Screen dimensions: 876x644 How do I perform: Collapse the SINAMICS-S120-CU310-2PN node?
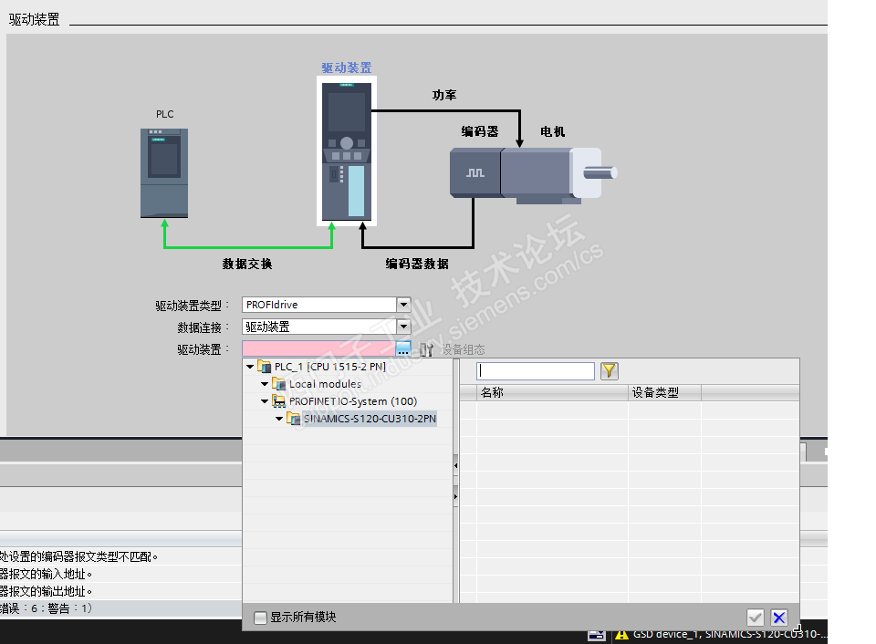pos(279,419)
